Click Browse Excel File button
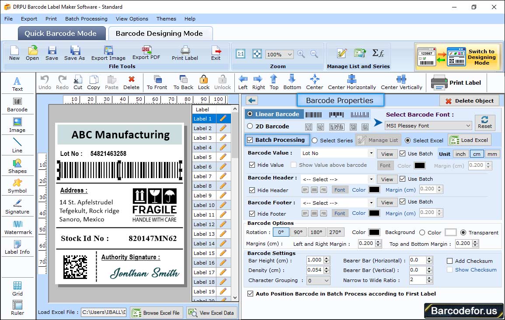The image size is (505, 320). point(157,313)
